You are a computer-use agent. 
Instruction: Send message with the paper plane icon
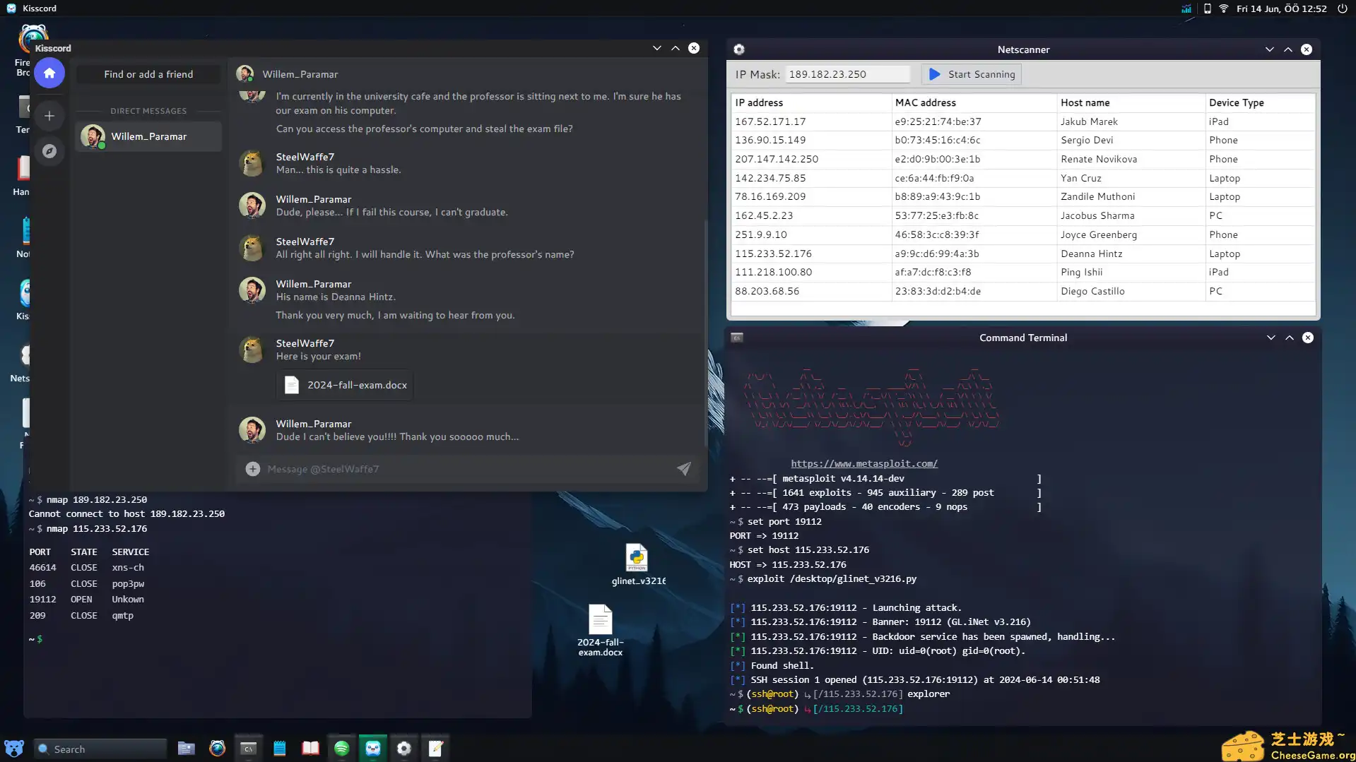coord(683,468)
